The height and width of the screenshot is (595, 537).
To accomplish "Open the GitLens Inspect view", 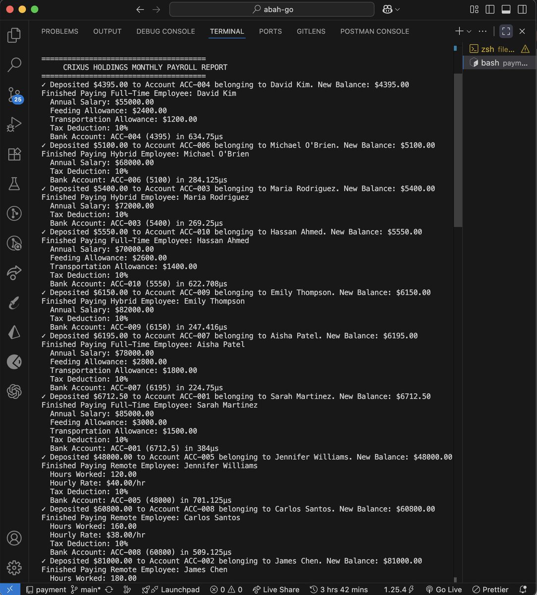I will point(14,243).
